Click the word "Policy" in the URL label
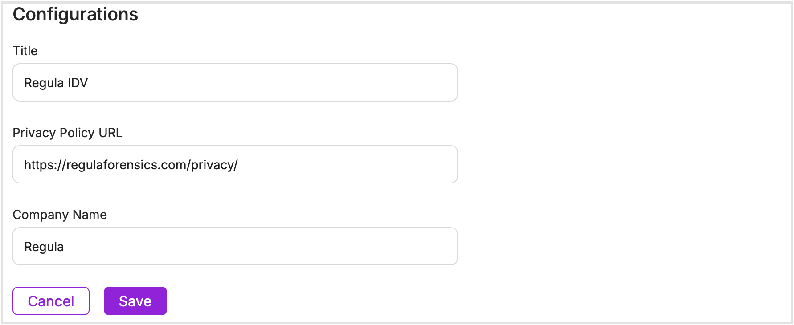The height and width of the screenshot is (325, 794). point(77,133)
